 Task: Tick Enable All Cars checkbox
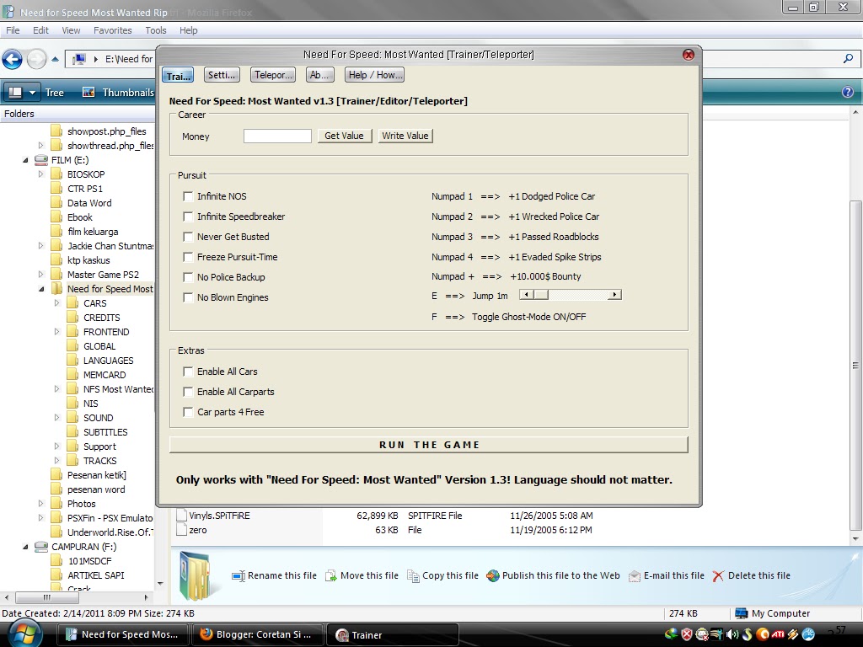188,372
